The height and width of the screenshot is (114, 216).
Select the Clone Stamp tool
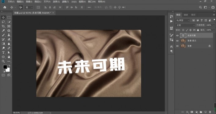pos(9,35)
